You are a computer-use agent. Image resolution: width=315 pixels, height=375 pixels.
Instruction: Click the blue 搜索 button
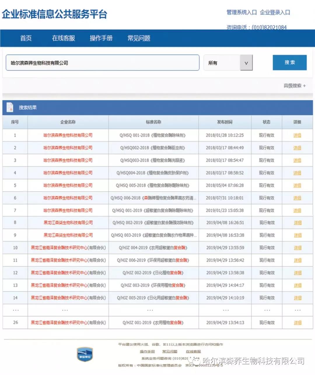click(290, 62)
